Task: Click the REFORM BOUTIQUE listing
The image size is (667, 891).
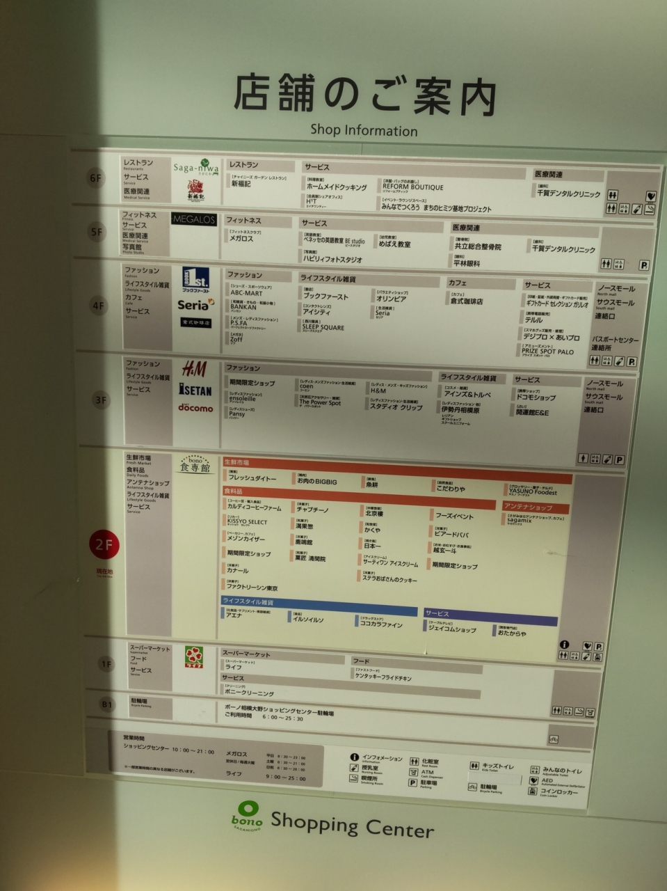Action: click(x=412, y=187)
